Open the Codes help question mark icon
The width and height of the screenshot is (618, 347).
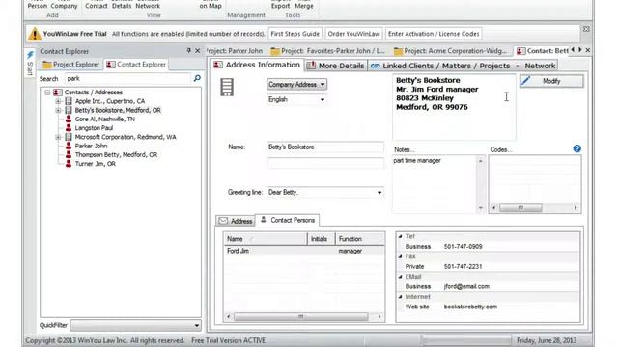577,148
